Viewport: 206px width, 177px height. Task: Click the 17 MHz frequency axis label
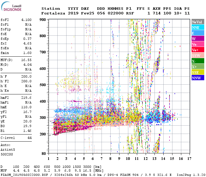click(x=189, y=159)
